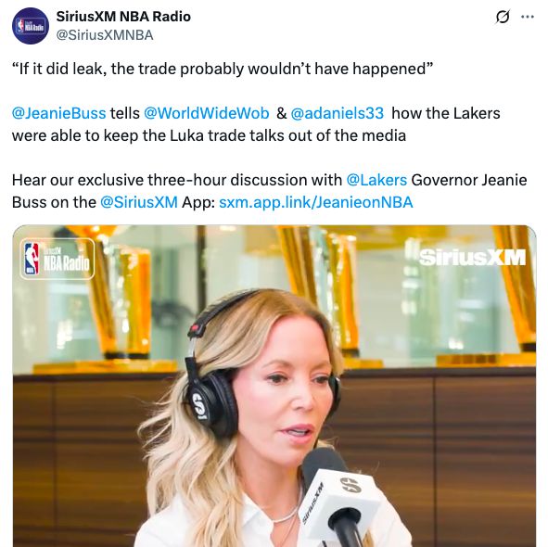Open the @SiriusXM mention link

tap(139, 202)
